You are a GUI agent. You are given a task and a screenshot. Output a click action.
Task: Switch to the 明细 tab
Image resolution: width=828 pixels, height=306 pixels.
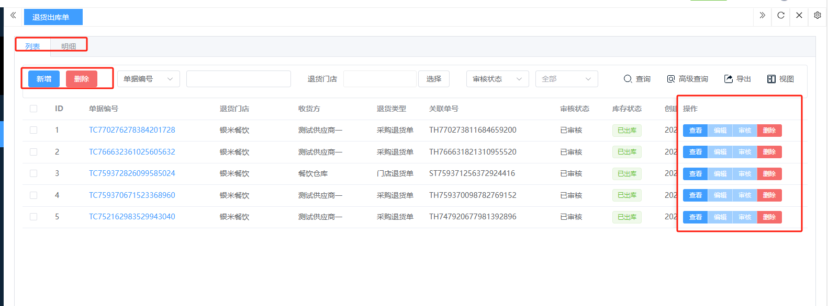69,46
